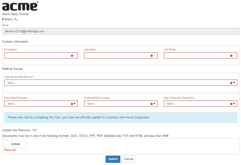Expand the Main Area Of Interest select box

pyautogui.click(x=38, y=104)
